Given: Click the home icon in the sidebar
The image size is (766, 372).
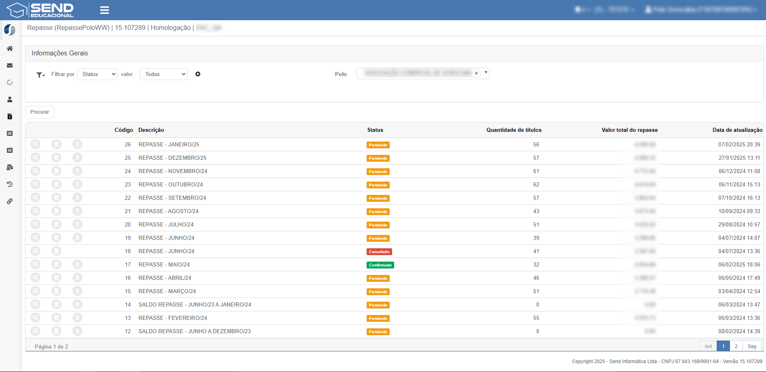Looking at the screenshot, I should click(x=10, y=49).
